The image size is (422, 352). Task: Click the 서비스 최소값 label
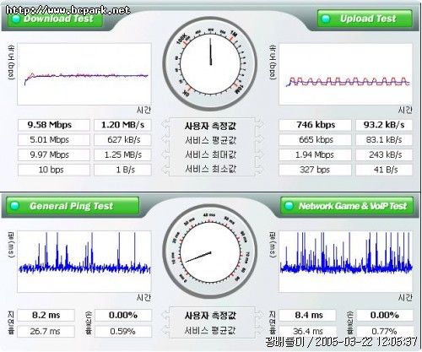click(x=210, y=169)
